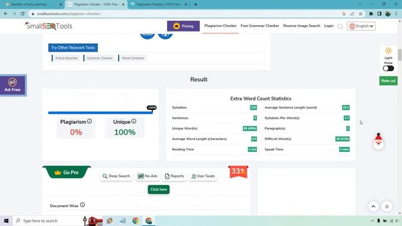Click the site search magnifier icon
This screenshot has height=226, width=402.
[340, 26]
